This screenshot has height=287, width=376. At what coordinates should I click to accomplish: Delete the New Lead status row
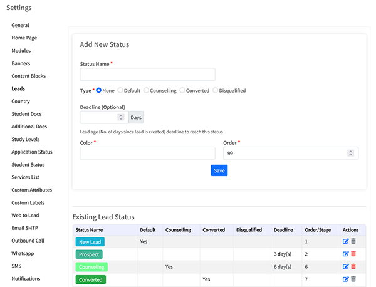tap(353, 241)
